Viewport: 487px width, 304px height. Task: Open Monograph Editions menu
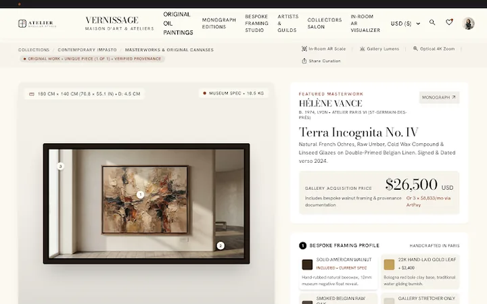[x=219, y=23]
